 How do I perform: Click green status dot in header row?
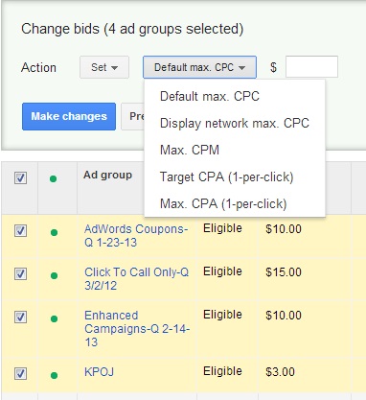pyautogui.click(x=54, y=178)
